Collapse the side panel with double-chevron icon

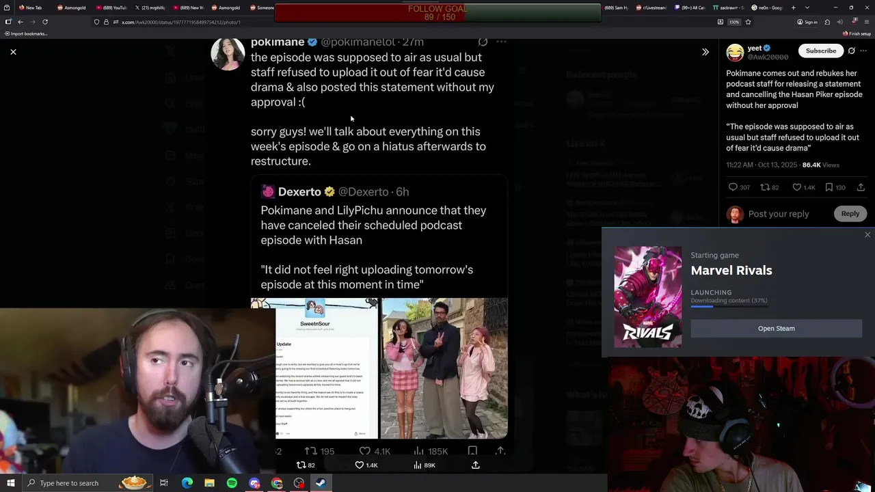[x=705, y=52]
